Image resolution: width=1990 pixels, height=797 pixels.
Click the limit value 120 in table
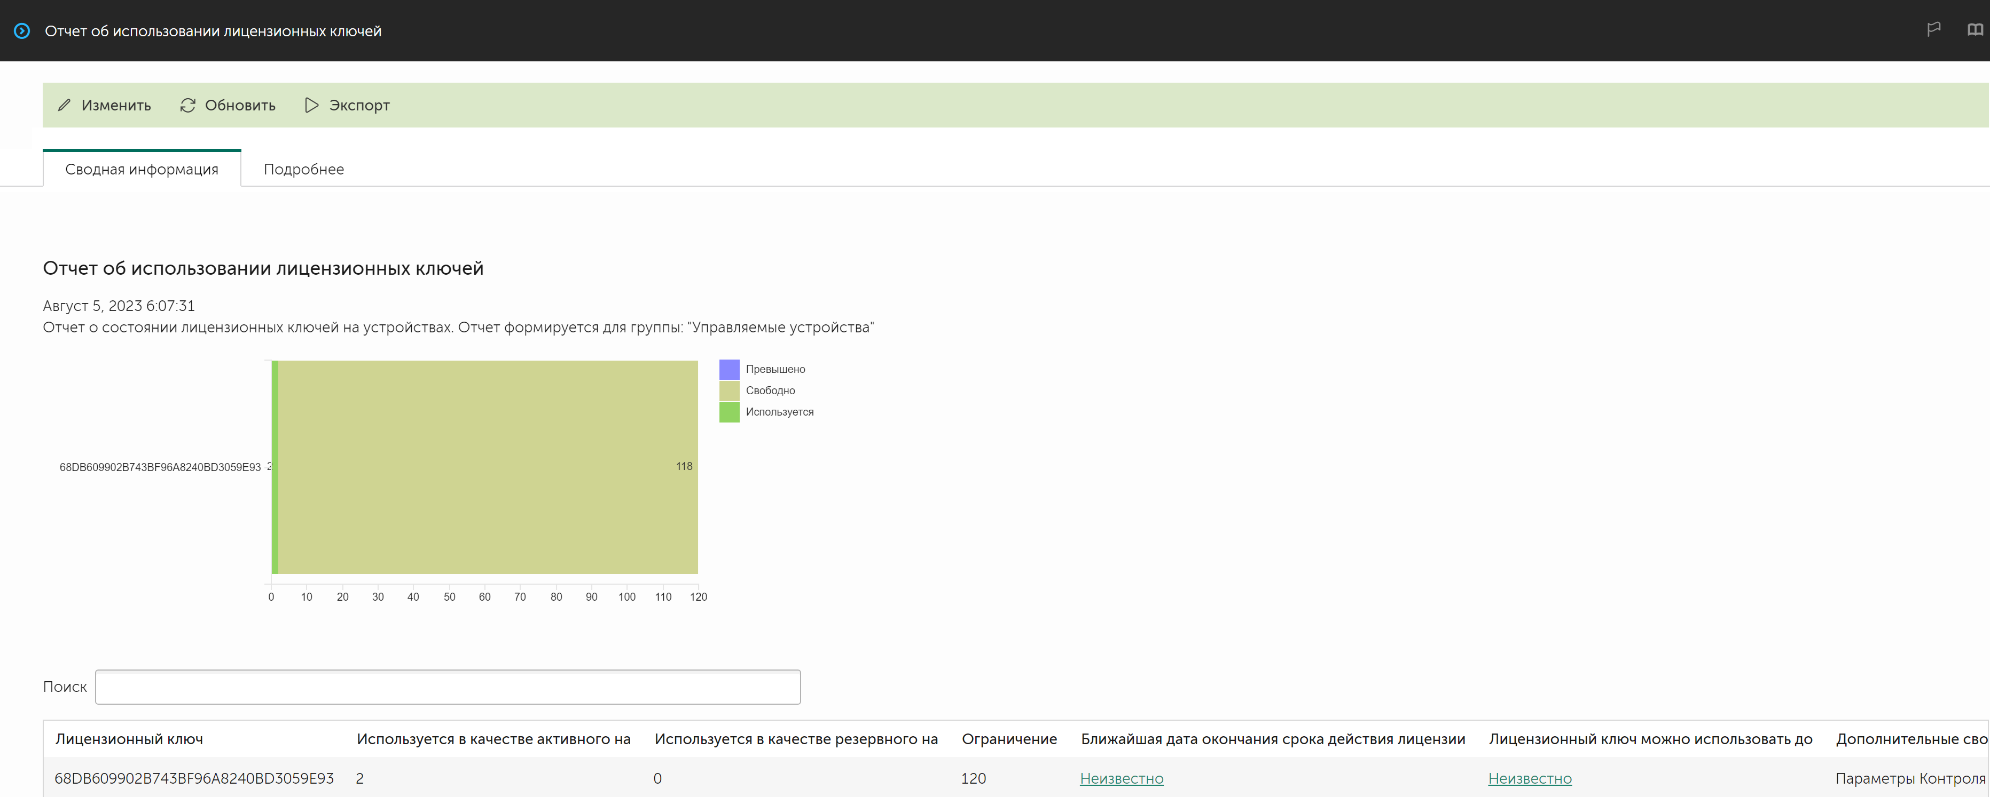tap(973, 778)
